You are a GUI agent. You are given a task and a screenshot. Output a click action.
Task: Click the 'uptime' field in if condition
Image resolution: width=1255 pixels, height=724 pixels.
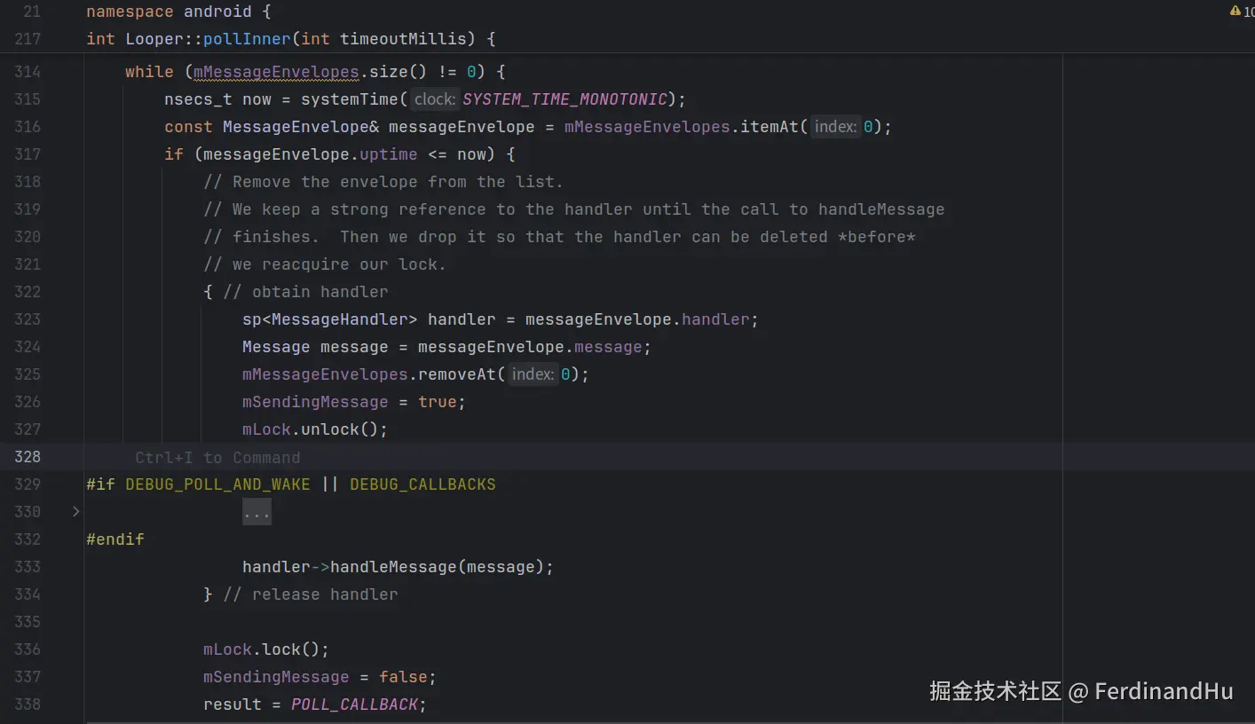click(x=389, y=154)
